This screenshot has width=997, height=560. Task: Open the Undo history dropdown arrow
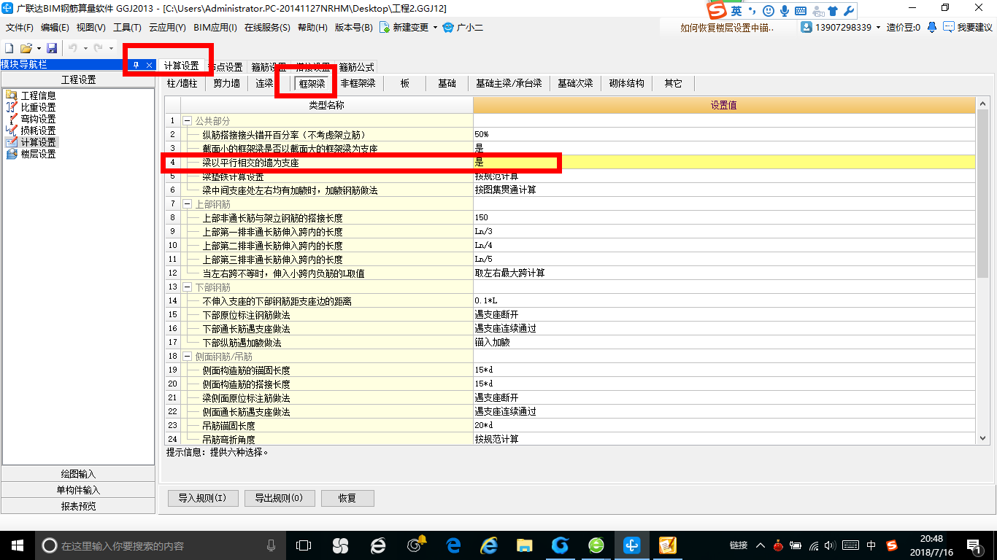point(85,48)
